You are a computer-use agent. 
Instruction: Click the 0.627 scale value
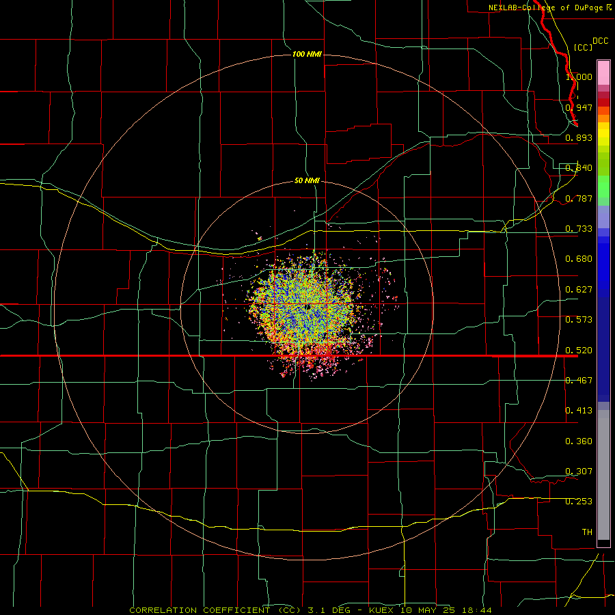pos(579,290)
